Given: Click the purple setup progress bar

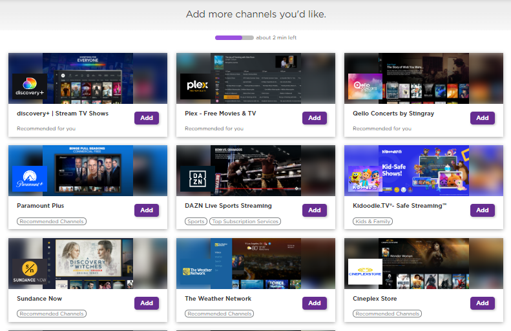Looking at the screenshot, I should point(234,37).
